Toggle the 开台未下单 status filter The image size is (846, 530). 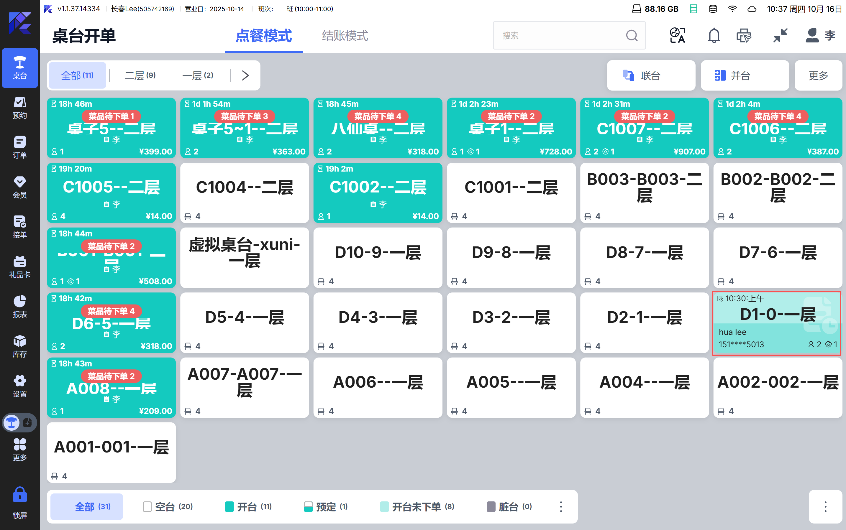pyautogui.click(x=417, y=506)
